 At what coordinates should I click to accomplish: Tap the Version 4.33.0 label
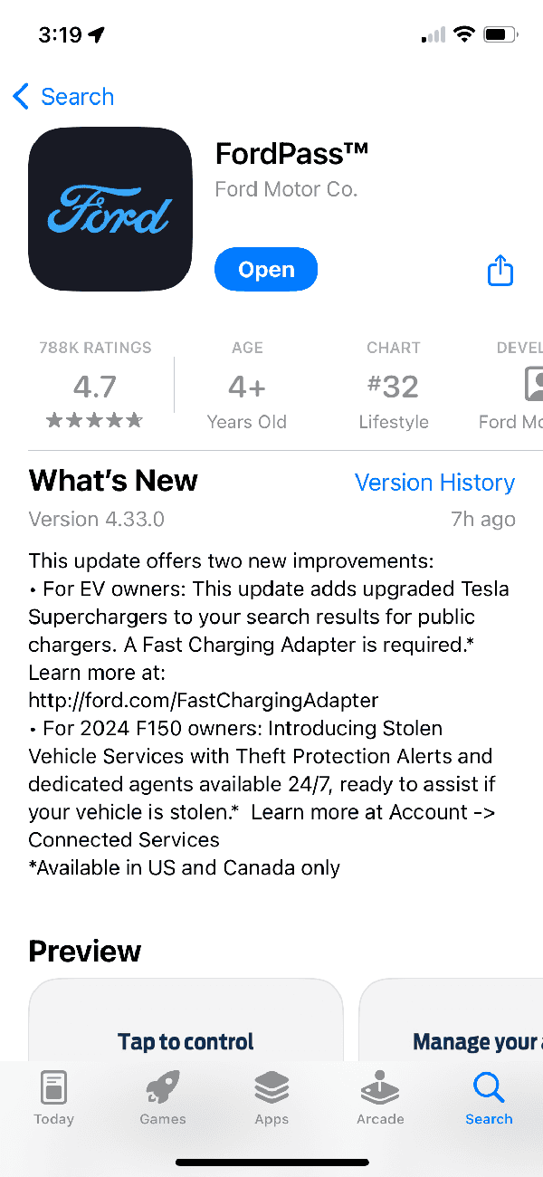[97, 519]
